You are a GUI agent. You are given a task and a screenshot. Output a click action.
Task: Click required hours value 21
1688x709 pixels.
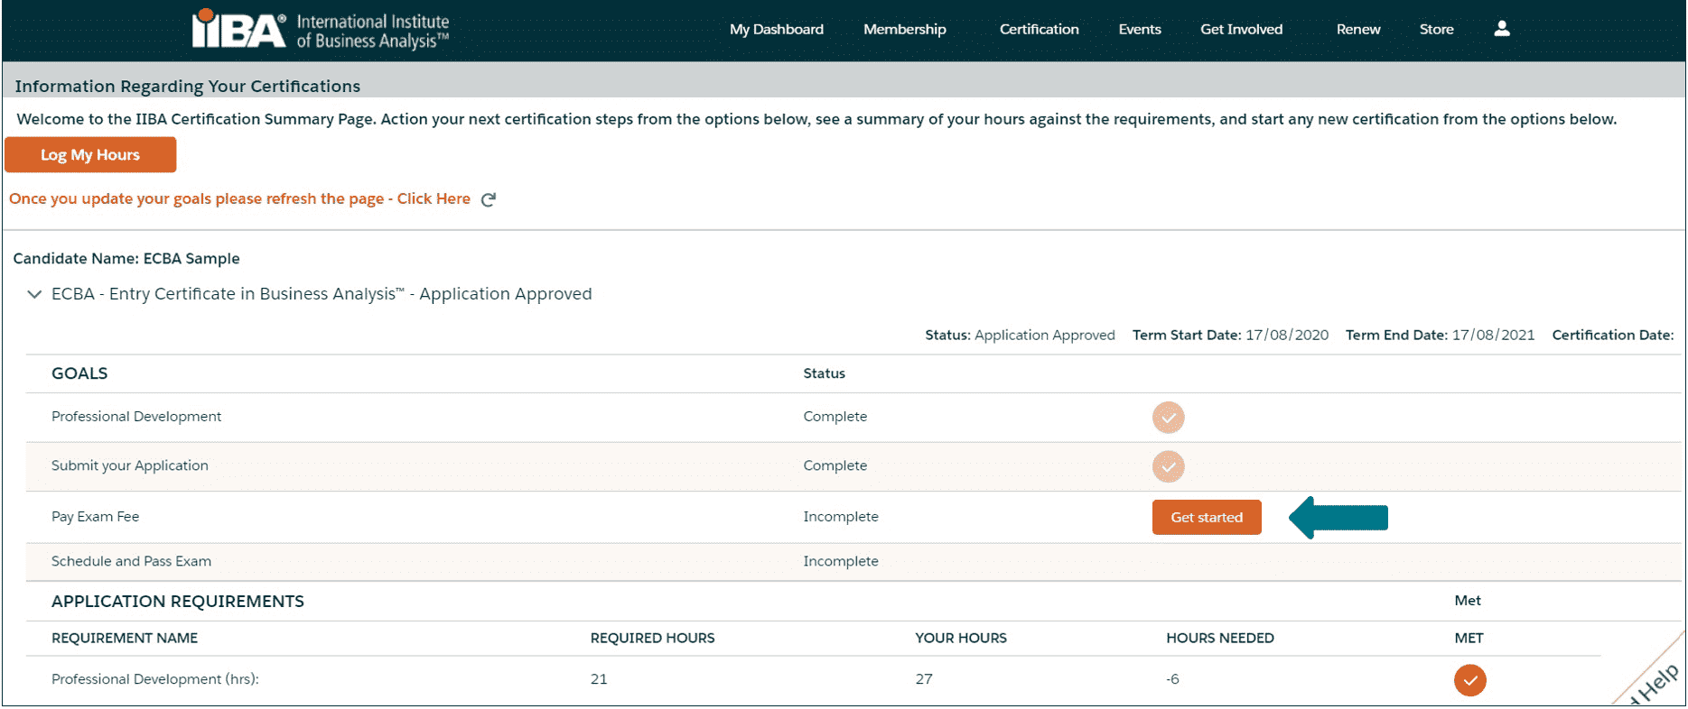point(599,679)
